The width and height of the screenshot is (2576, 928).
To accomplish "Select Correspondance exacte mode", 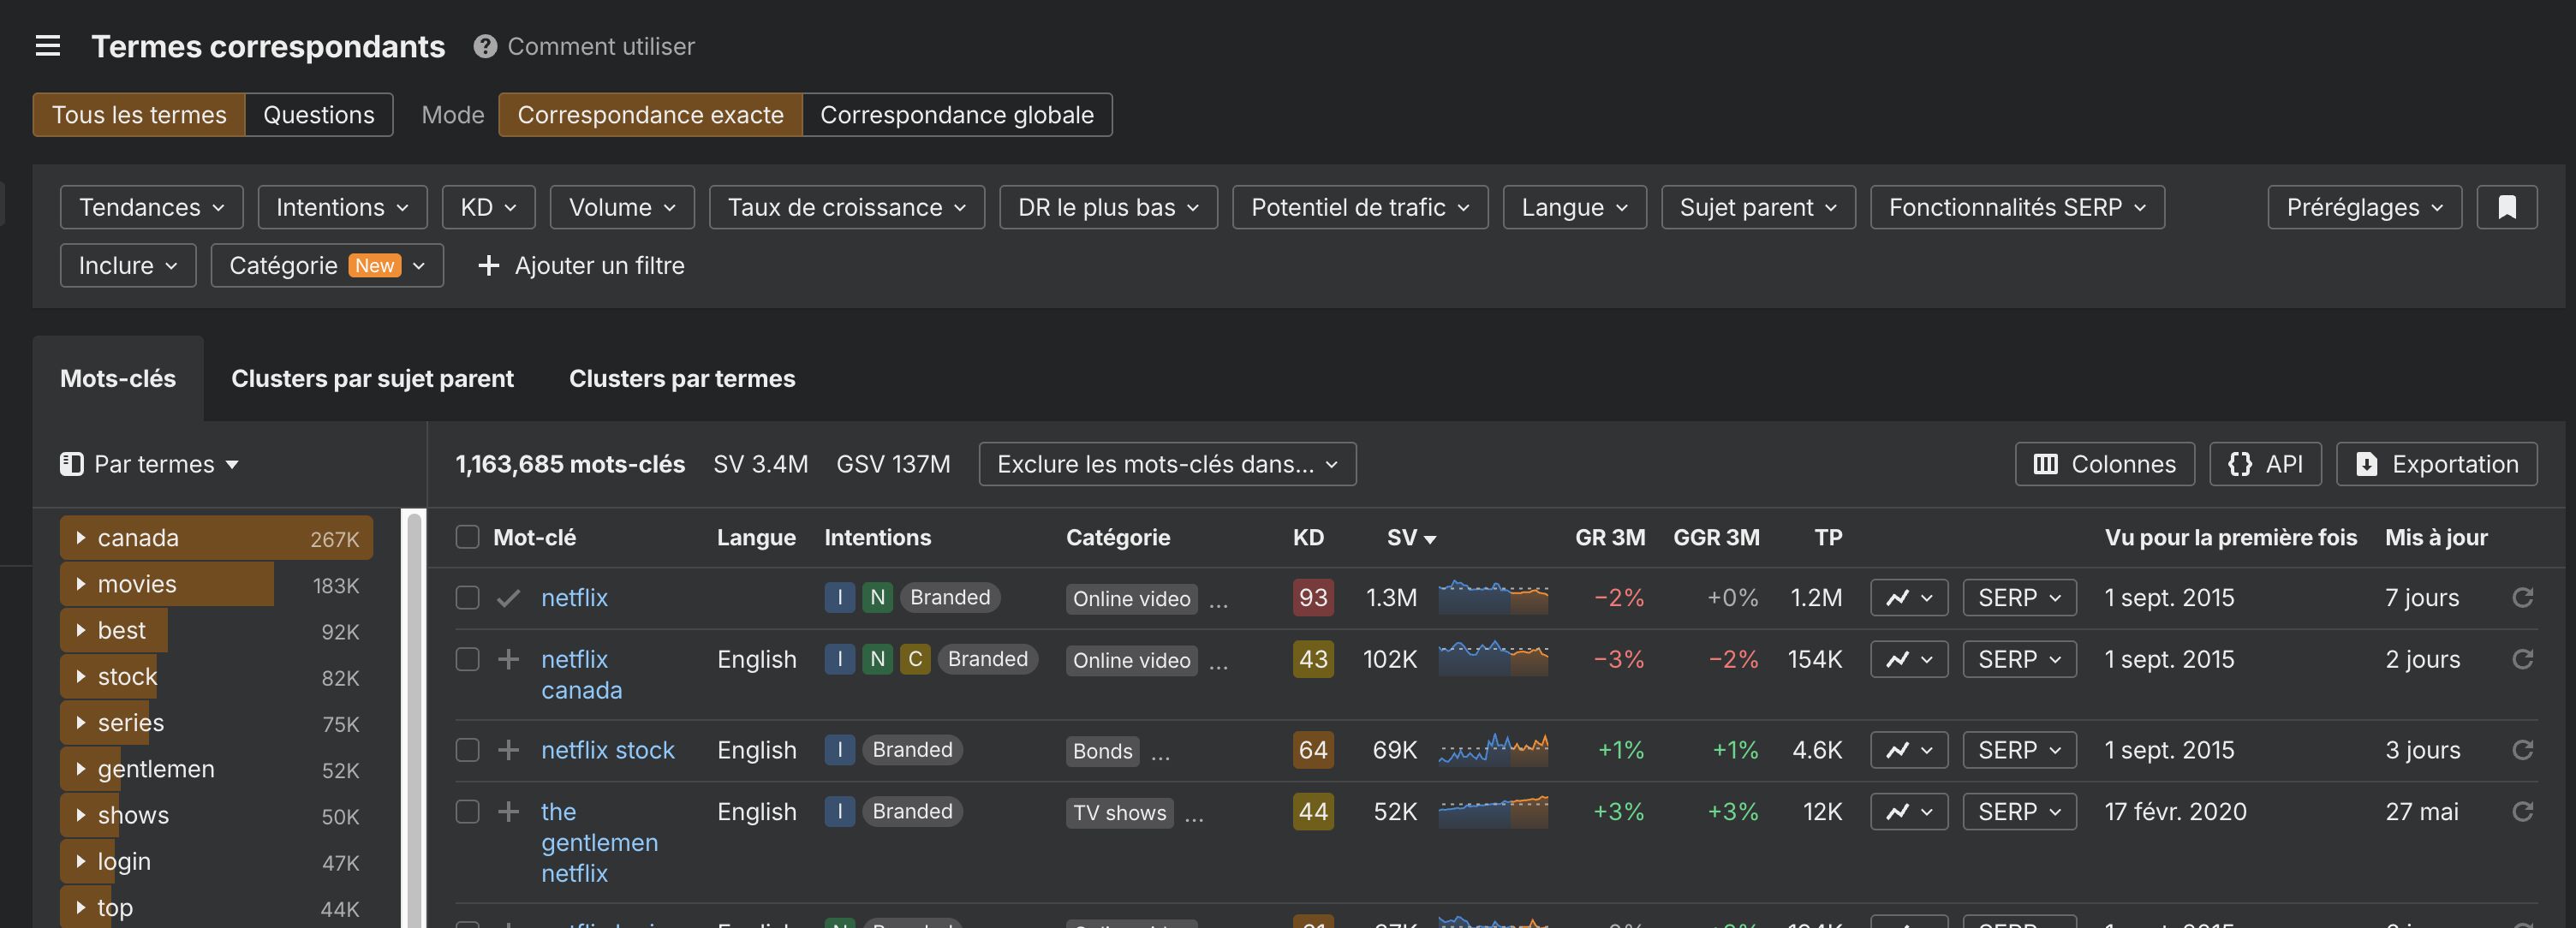I will tap(650, 115).
